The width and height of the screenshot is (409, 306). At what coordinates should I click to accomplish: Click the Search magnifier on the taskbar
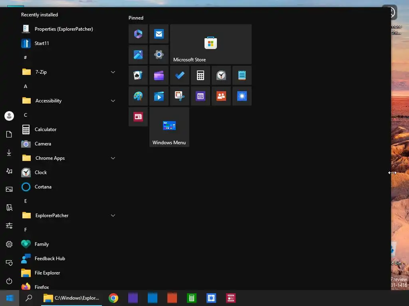pyautogui.click(x=29, y=298)
